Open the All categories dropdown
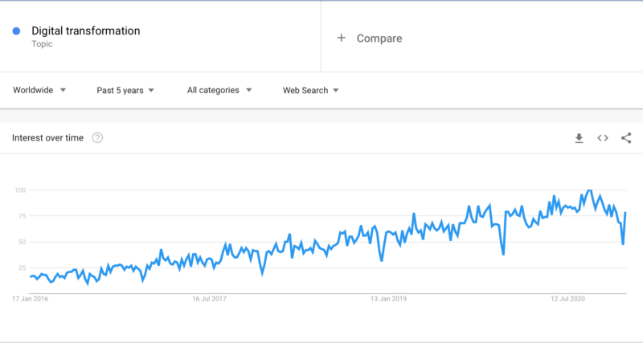Image resolution: width=643 pixels, height=343 pixels. tap(219, 90)
